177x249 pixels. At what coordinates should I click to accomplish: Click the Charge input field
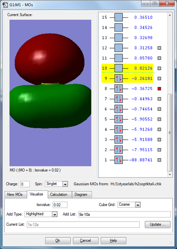[25, 184]
